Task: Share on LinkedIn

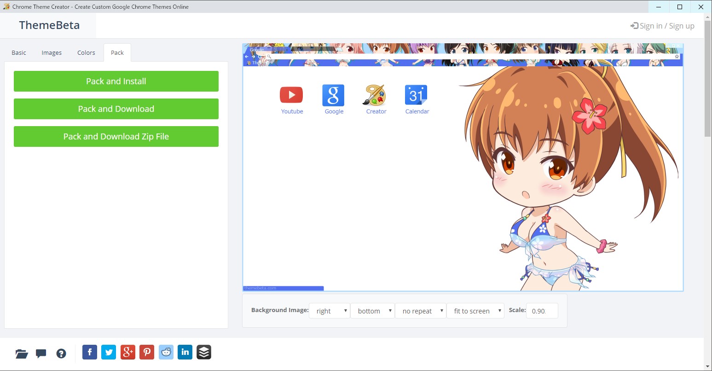Action: (185, 352)
